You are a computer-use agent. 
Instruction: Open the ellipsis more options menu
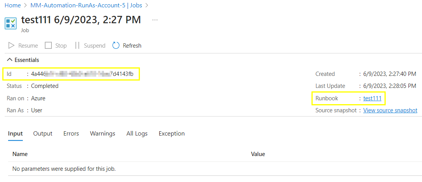(x=155, y=20)
